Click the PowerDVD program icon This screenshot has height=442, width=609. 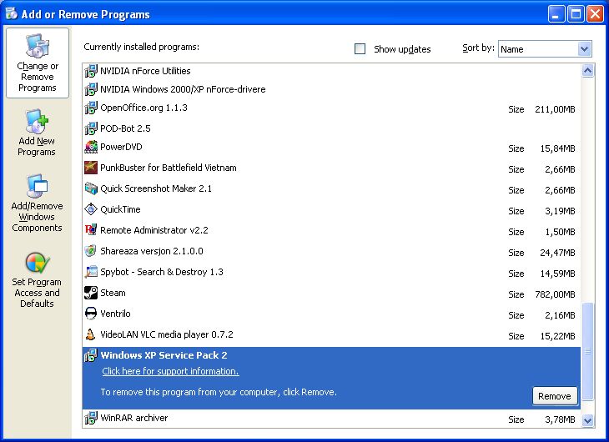click(91, 147)
